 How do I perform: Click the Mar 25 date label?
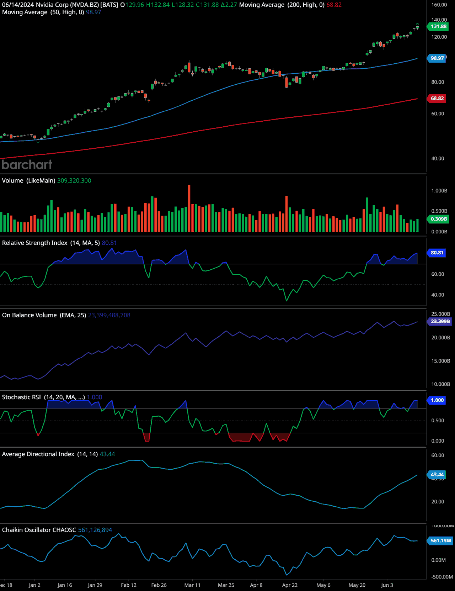coord(226,585)
